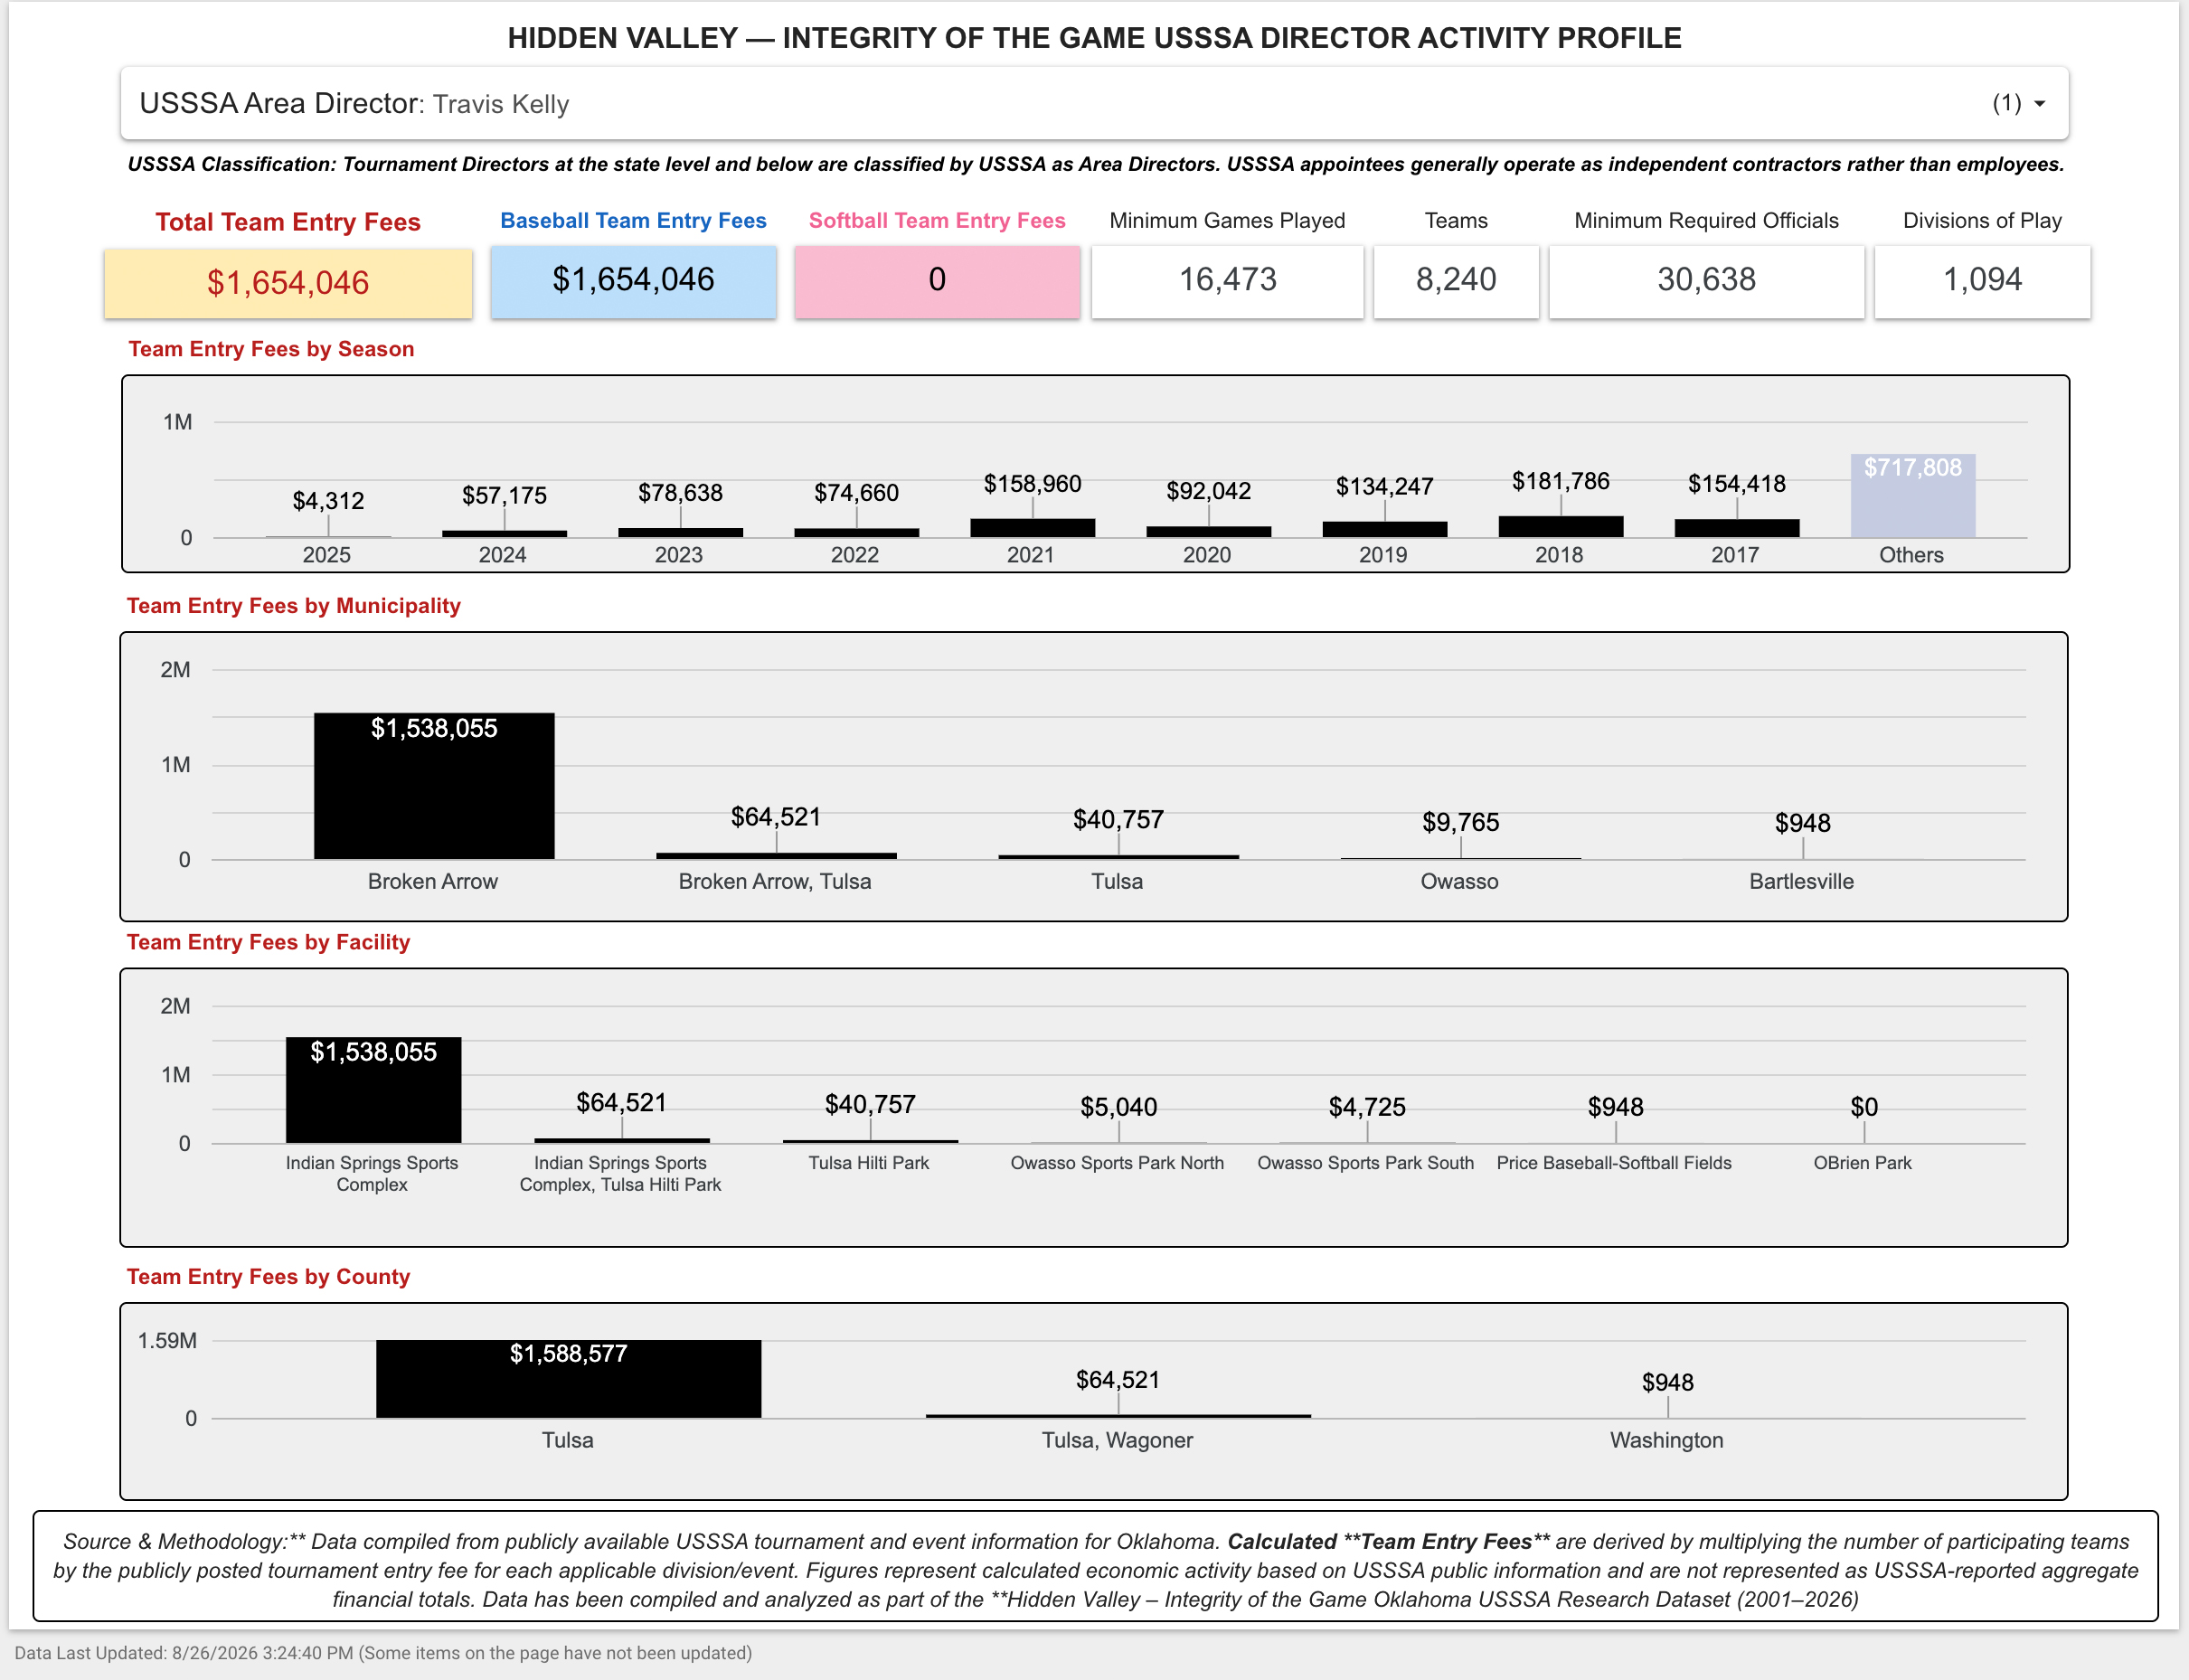Image resolution: width=2189 pixels, height=1680 pixels.
Task: Select the Broken Arrow, Tulsa municipality bar
Action: [776, 856]
